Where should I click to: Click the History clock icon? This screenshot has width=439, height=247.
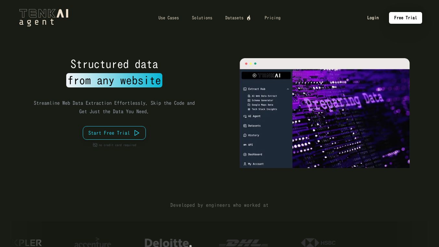[245, 135]
